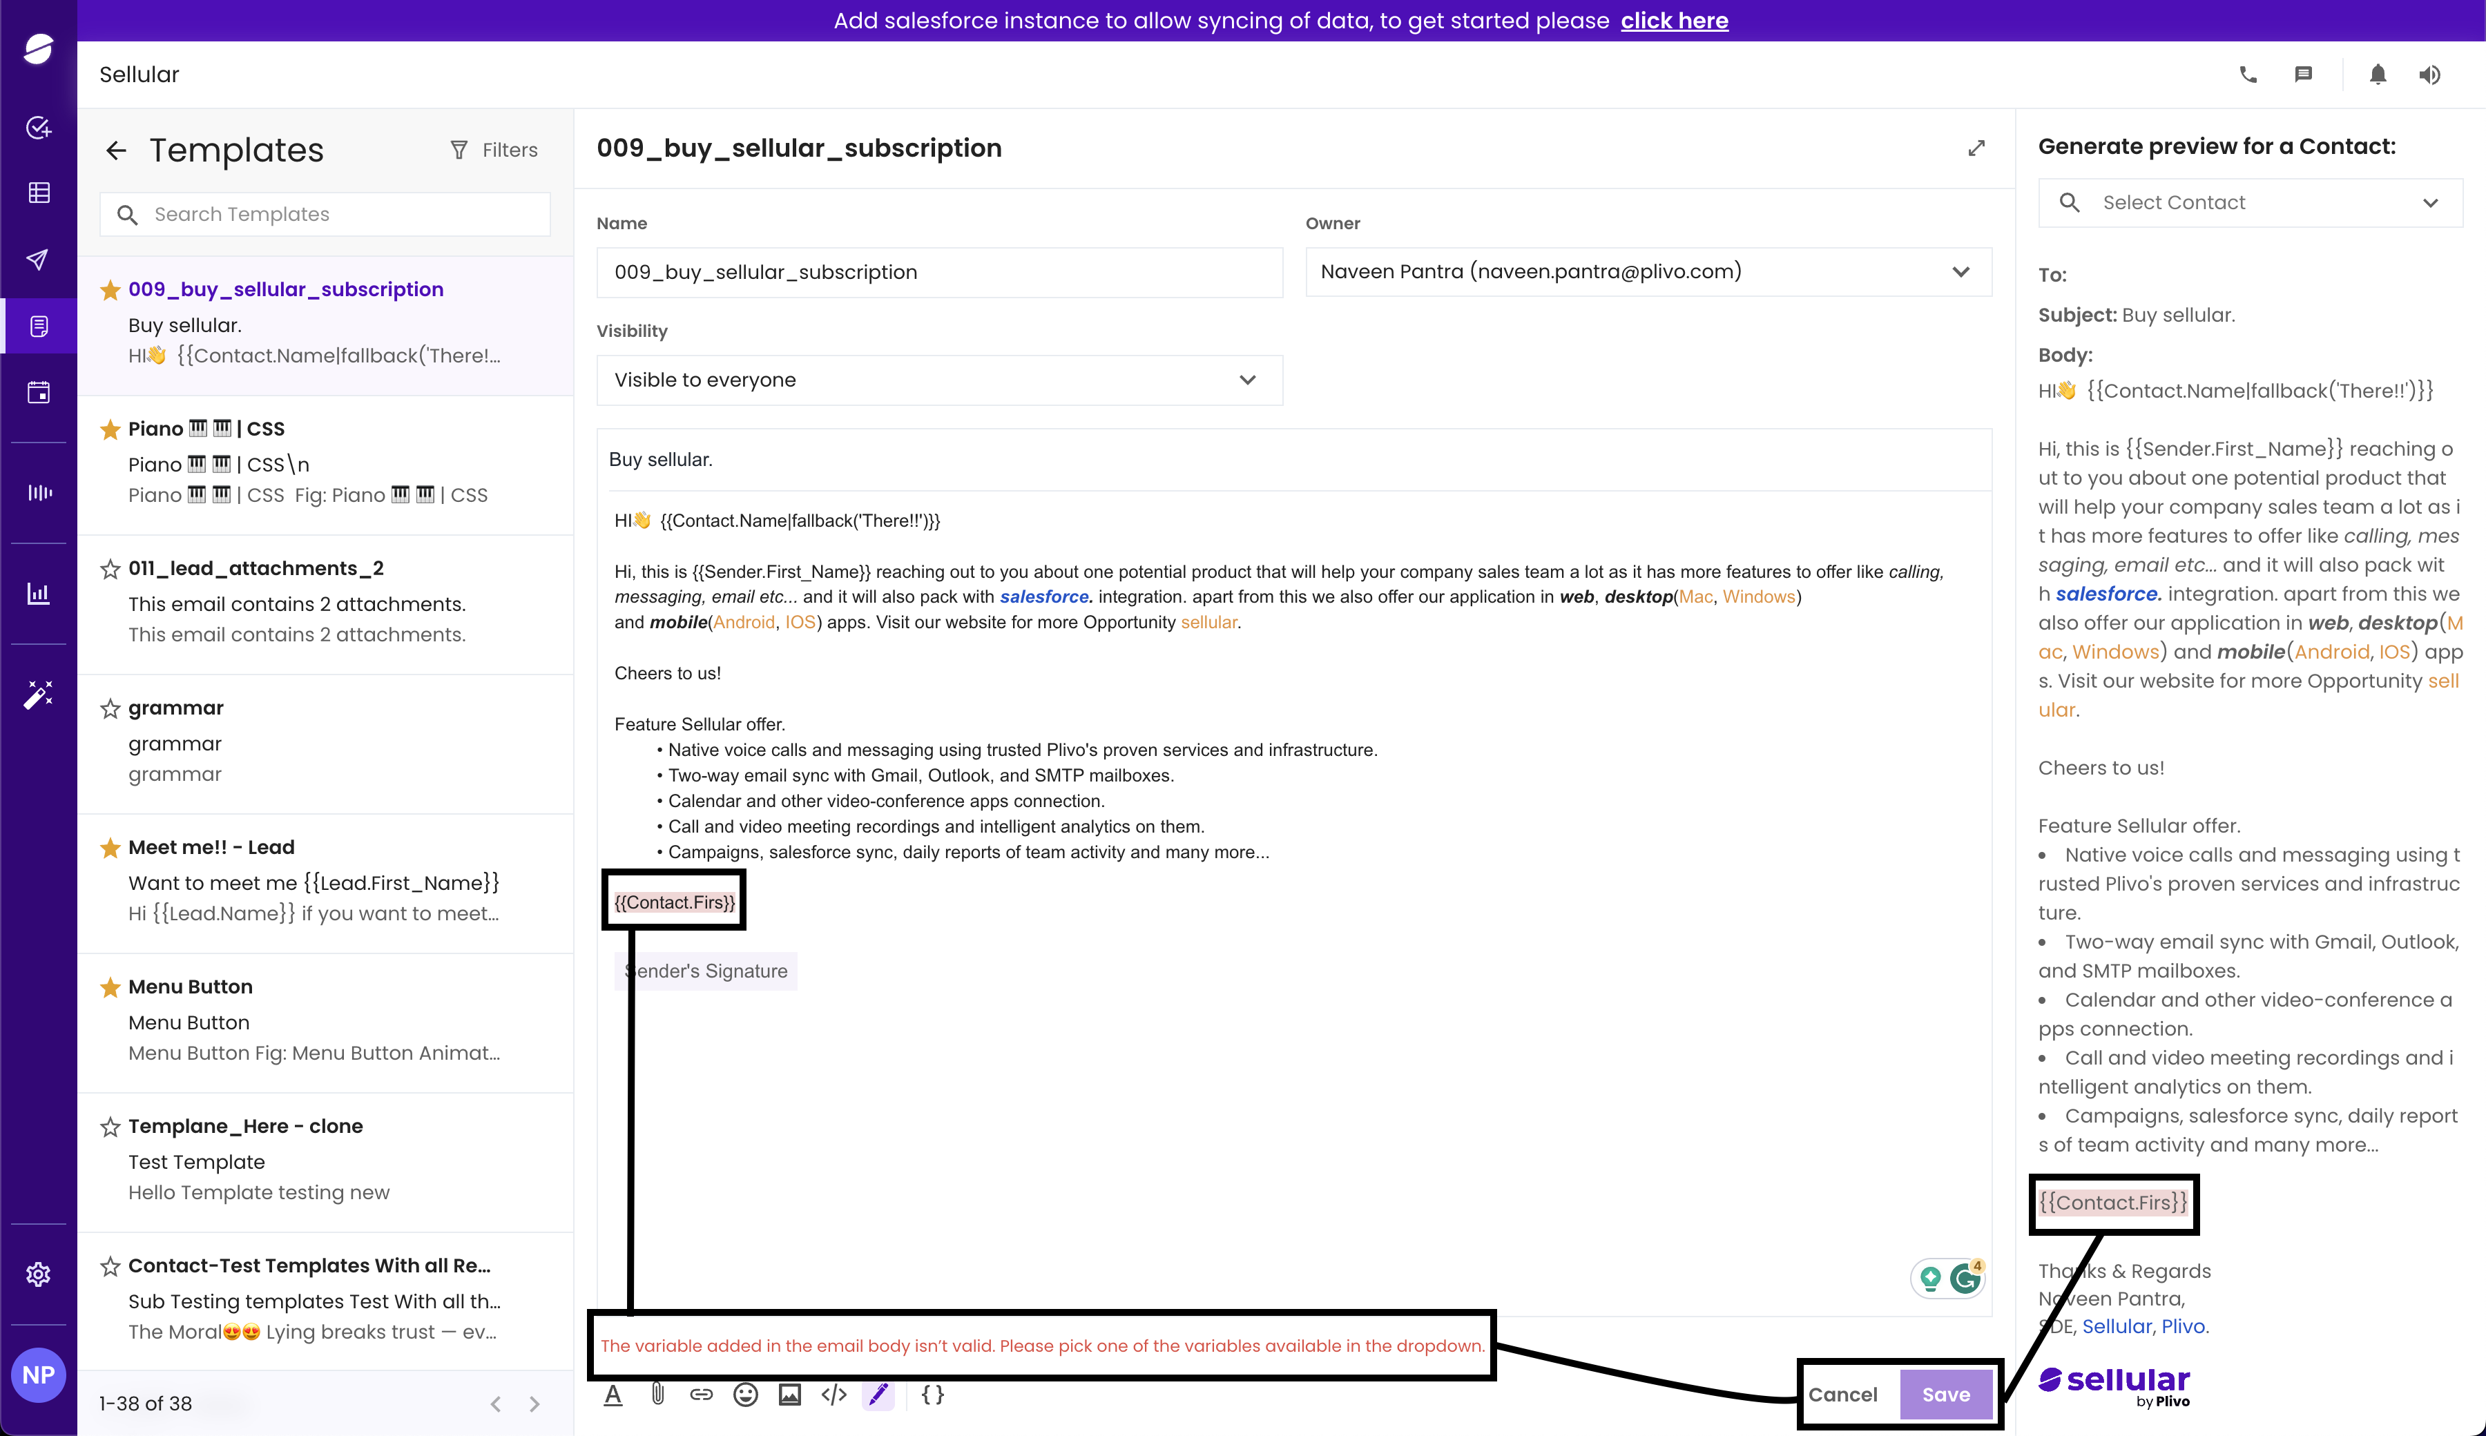Star the Templane_Here - clone template

tap(110, 1127)
